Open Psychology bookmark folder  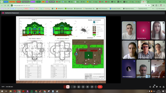47,9
